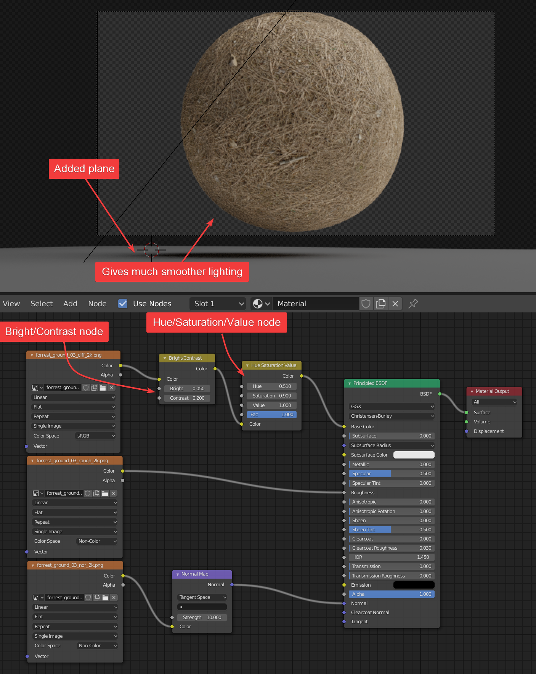The width and height of the screenshot is (536, 674).
Task: Open Linear interpolation dropdown in diff texture node
Action: tap(74, 397)
